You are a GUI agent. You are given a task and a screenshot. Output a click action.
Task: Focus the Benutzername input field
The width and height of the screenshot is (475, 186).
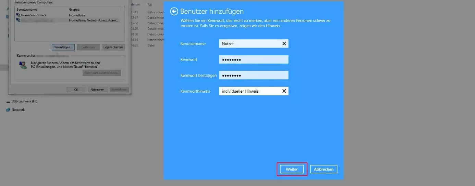coord(250,43)
